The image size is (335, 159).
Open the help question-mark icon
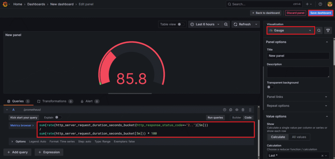pyautogui.click(x=320, y=4)
